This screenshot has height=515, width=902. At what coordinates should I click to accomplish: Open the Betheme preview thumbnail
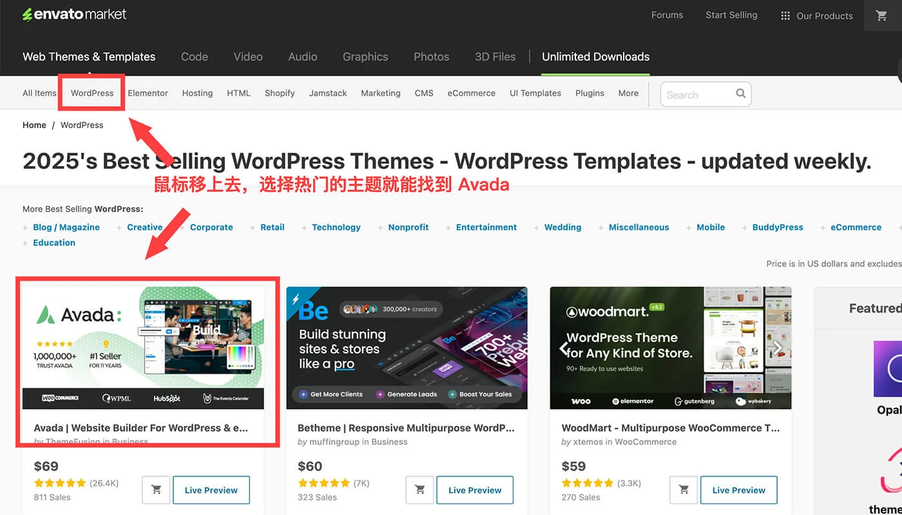[x=407, y=348]
